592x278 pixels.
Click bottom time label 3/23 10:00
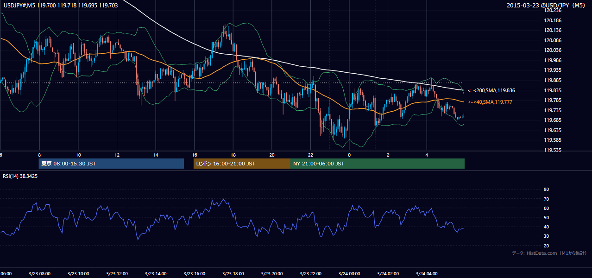point(78,273)
